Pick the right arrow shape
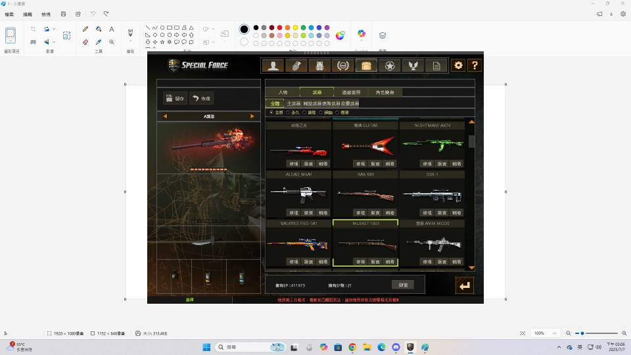Viewport: 631px width, 355px height. pyautogui.click(x=177, y=35)
